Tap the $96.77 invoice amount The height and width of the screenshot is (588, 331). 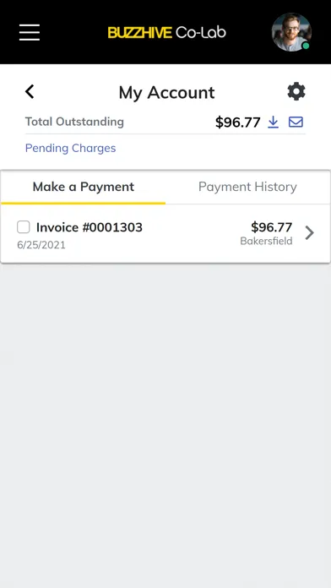click(x=272, y=227)
